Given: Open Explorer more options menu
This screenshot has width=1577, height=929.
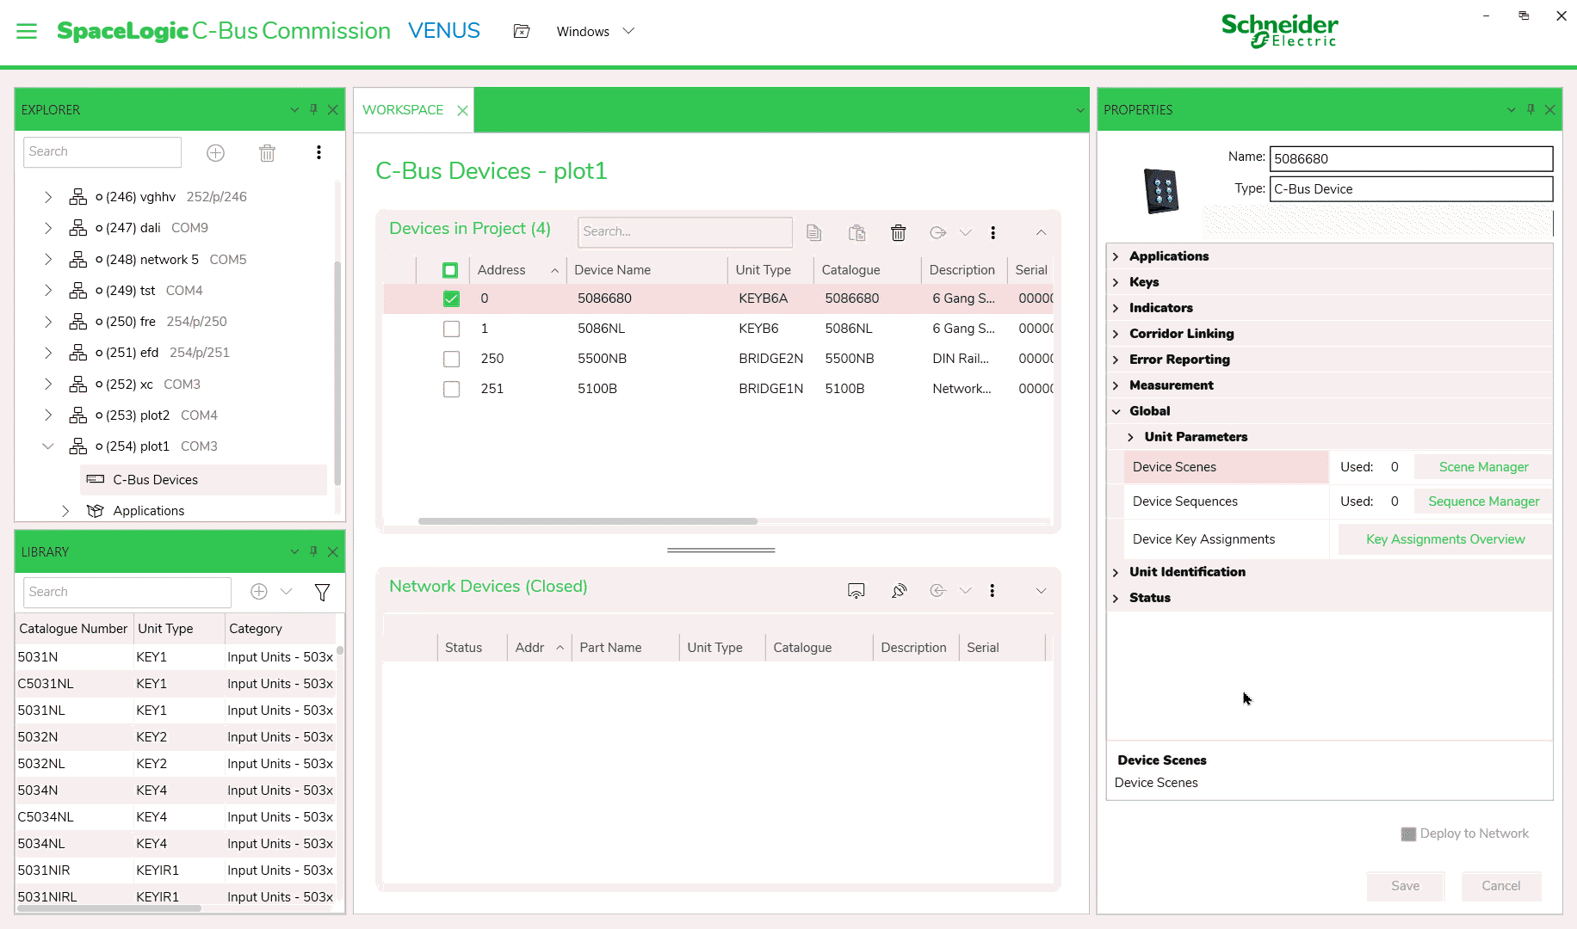Looking at the screenshot, I should (318, 152).
